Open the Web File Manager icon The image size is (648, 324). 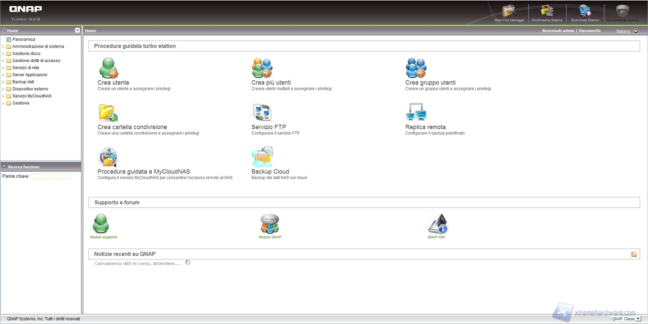point(509,11)
